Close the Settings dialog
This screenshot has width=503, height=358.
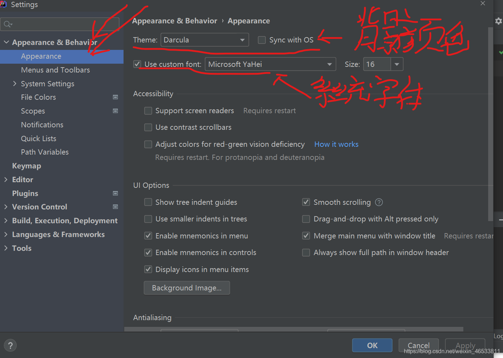click(483, 3)
